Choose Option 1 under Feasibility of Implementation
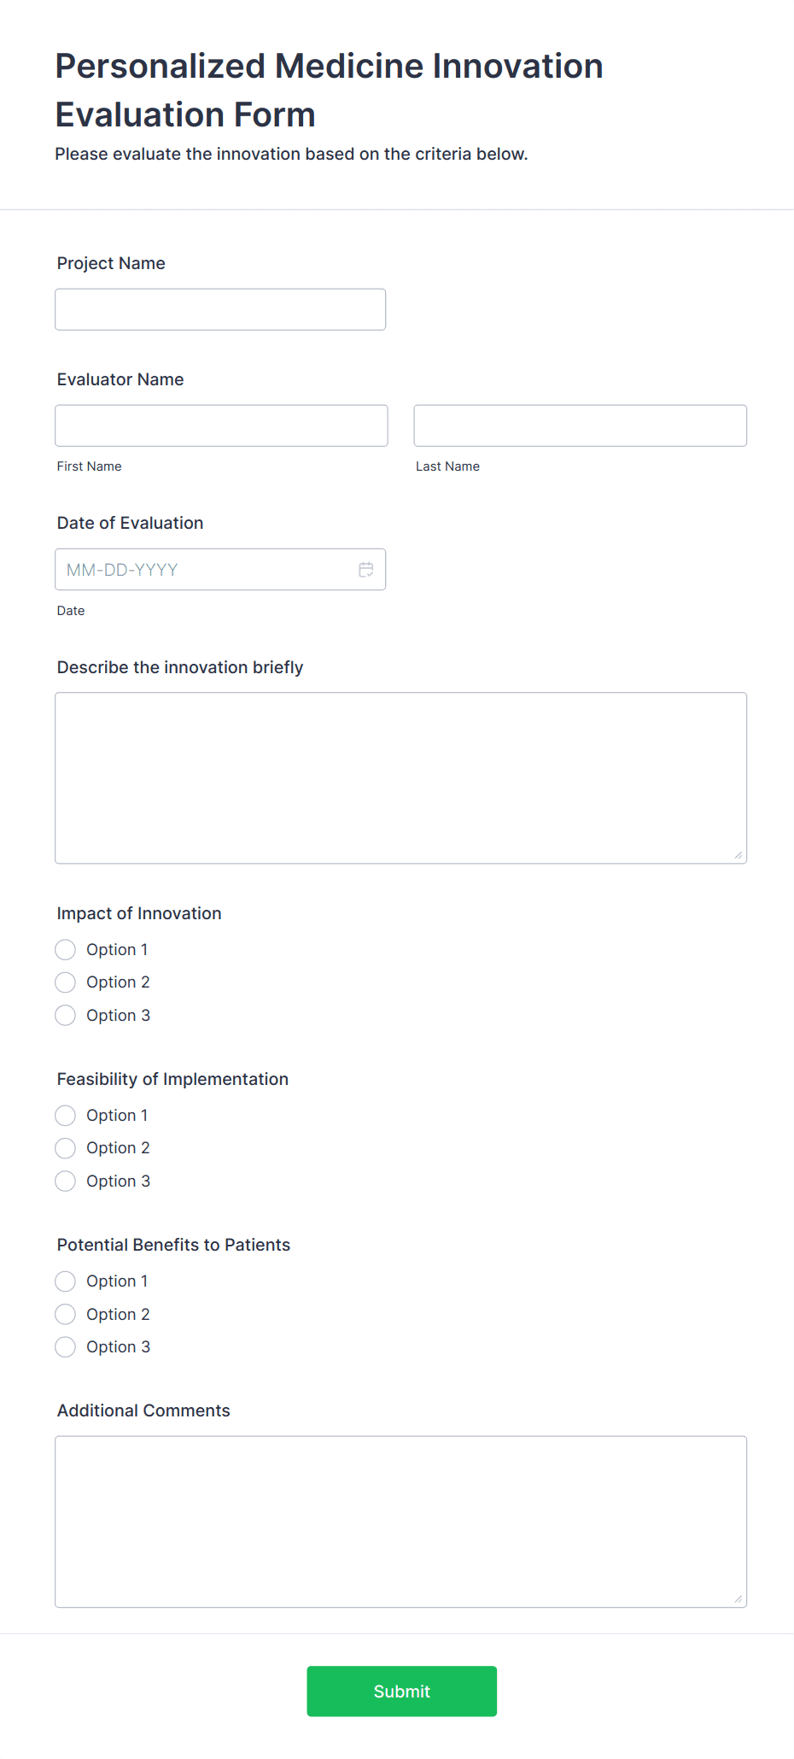Image resolution: width=794 pixels, height=1759 pixels. click(66, 1116)
